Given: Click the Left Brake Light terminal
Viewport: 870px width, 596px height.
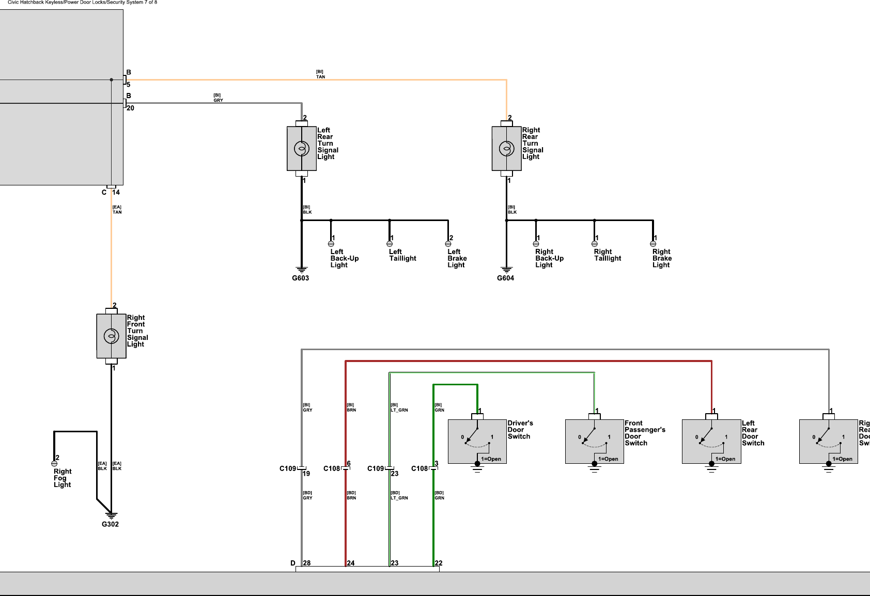Looking at the screenshot, I should (x=448, y=244).
